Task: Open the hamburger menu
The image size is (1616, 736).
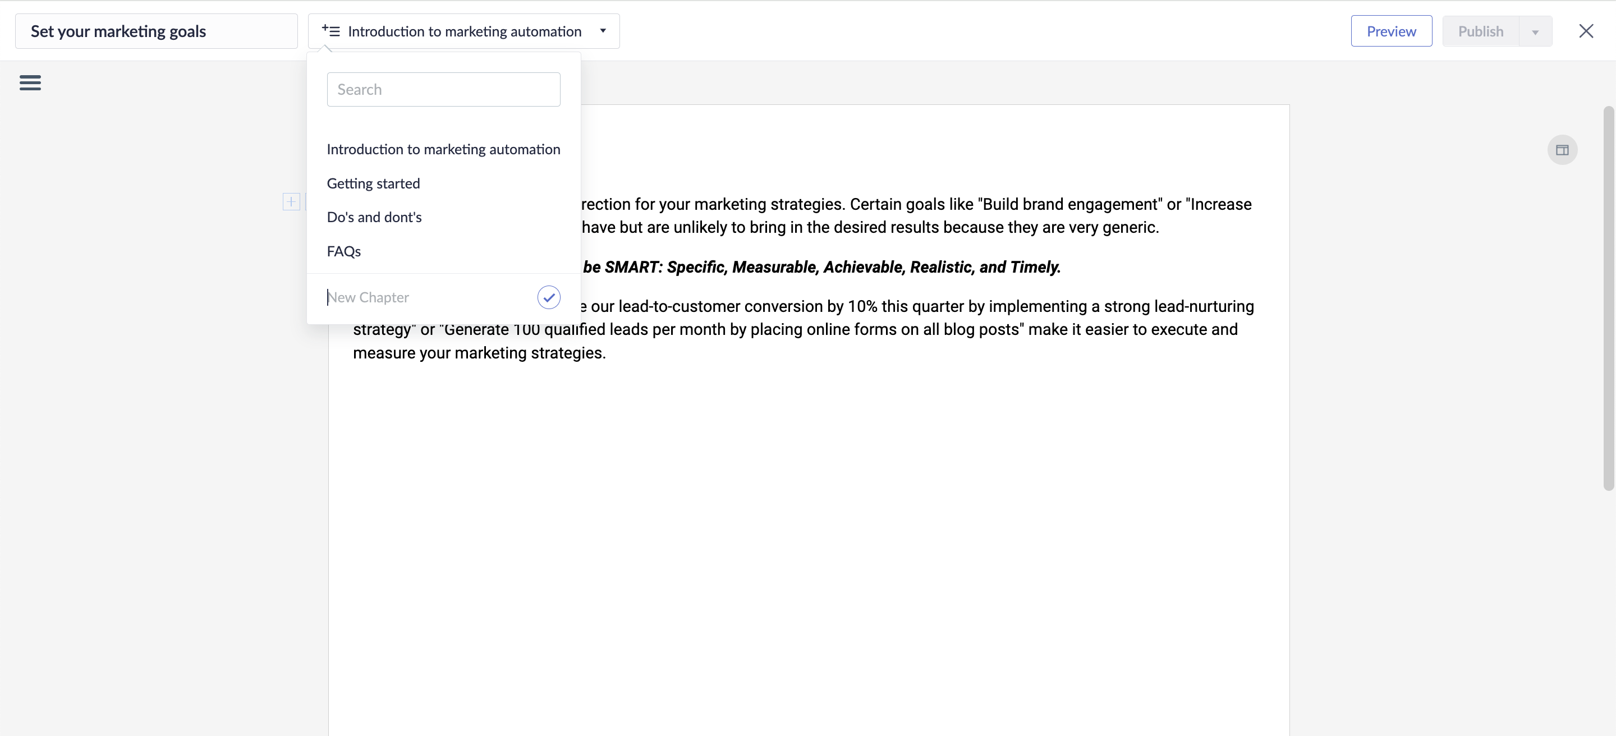Action: (30, 83)
